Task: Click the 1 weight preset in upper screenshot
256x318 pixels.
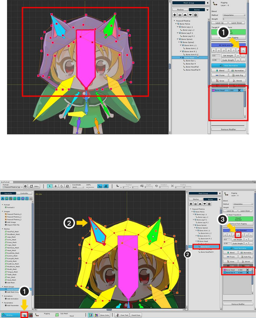Action: point(243,51)
